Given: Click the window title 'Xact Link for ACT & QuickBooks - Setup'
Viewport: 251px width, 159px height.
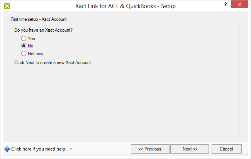Looking at the screenshot, I should [x=126, y=6].
